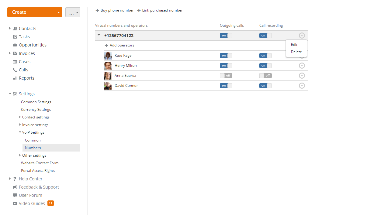Image resolution: width=377 pixels, height=215 pixels.
Task: Click the Add operators link
Action: coord(122,45)
